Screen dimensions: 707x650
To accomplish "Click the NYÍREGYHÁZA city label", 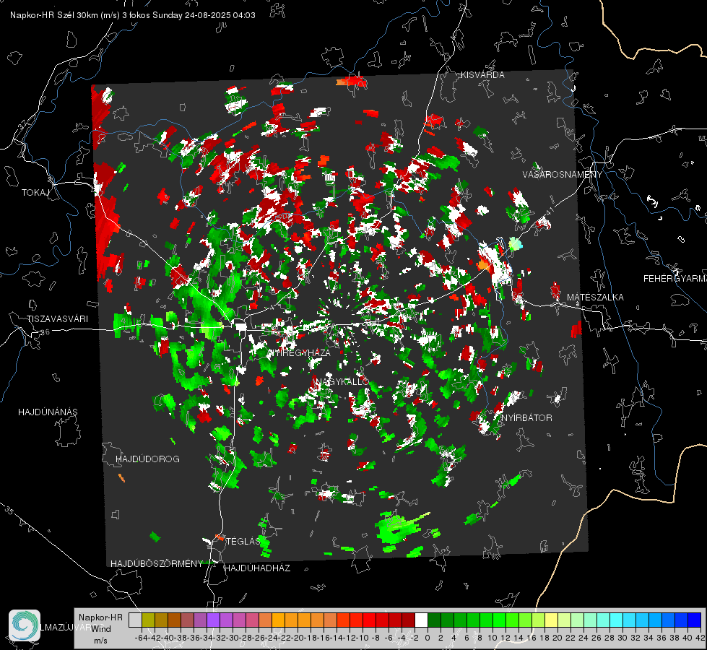I will [x=300, y=352].
